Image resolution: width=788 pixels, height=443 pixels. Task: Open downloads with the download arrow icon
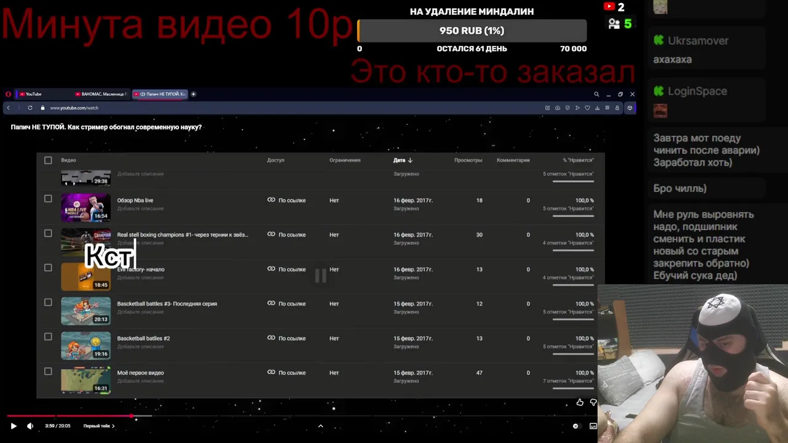(597, 108)
